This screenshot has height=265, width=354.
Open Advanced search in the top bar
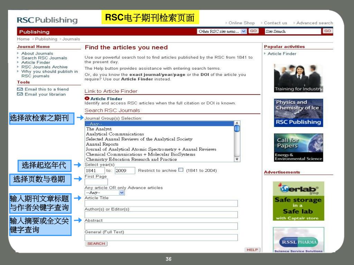315,23
